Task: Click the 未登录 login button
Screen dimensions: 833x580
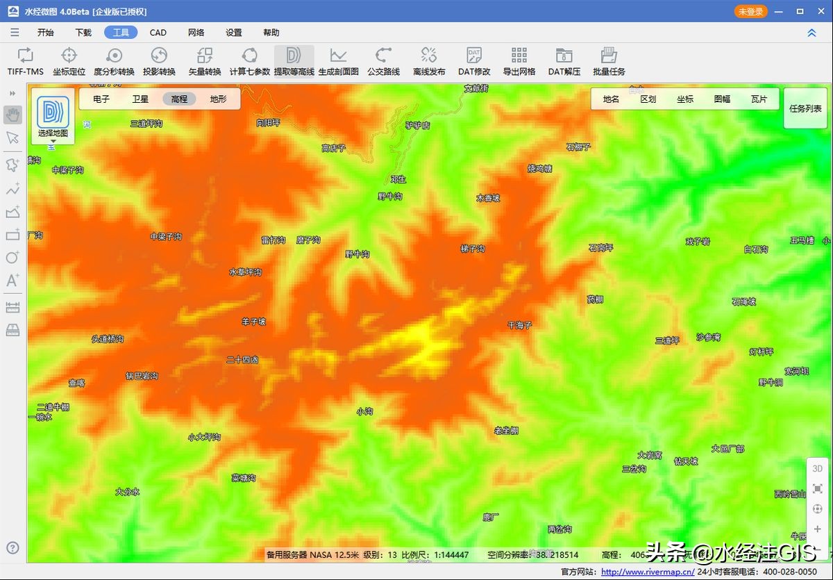Action: pyautogui.click(x=750, y=12)
